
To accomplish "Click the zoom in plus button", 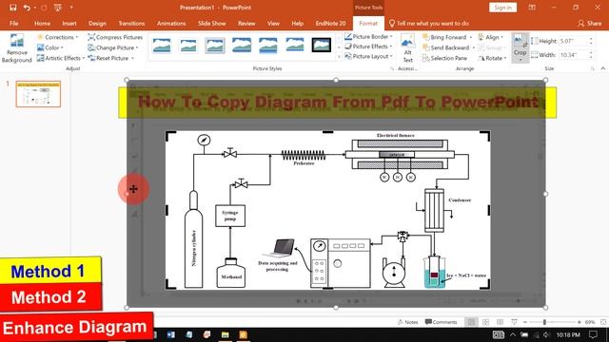I will pyautogui.click(x=580, y=322).
